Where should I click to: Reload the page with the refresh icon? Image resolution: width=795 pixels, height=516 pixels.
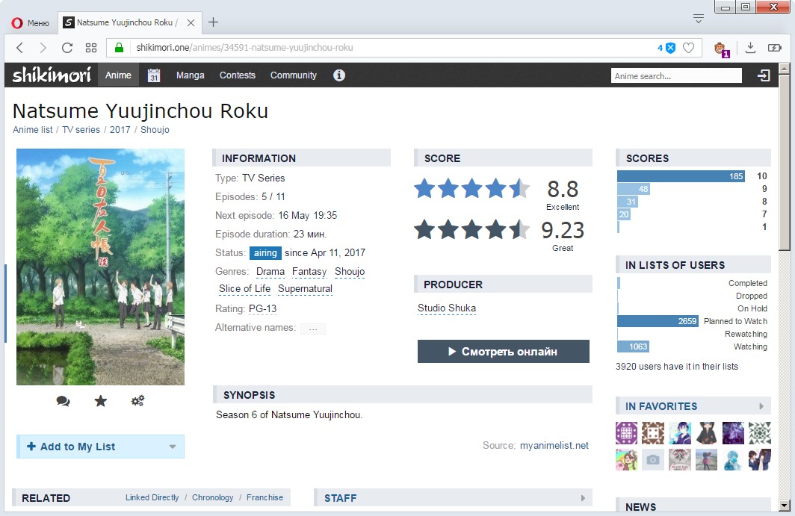pyautogui.click(x=67, y=48)
